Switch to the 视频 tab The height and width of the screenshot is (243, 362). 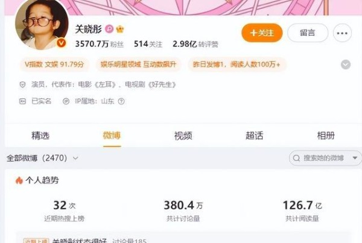pyautogui.click(x=183, y=136)
